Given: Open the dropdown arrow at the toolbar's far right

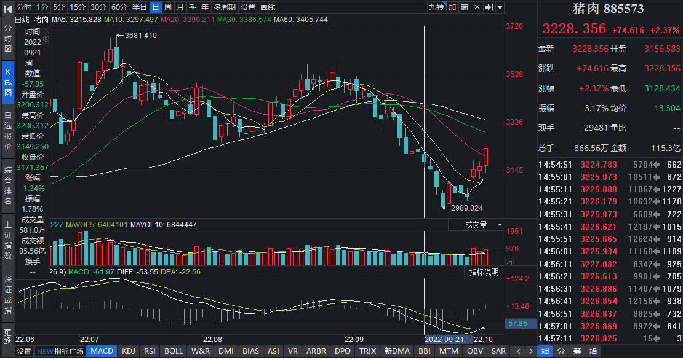Looking at the screenshot, I should (500, 7).
